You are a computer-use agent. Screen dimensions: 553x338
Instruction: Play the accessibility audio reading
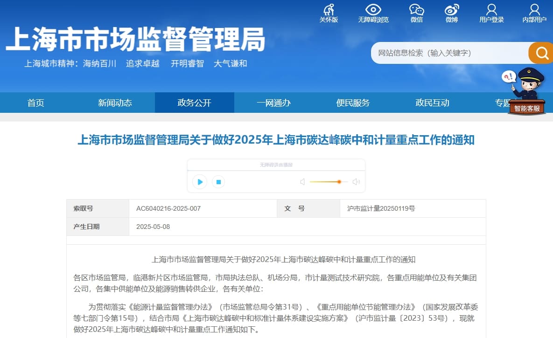(200, 182)
